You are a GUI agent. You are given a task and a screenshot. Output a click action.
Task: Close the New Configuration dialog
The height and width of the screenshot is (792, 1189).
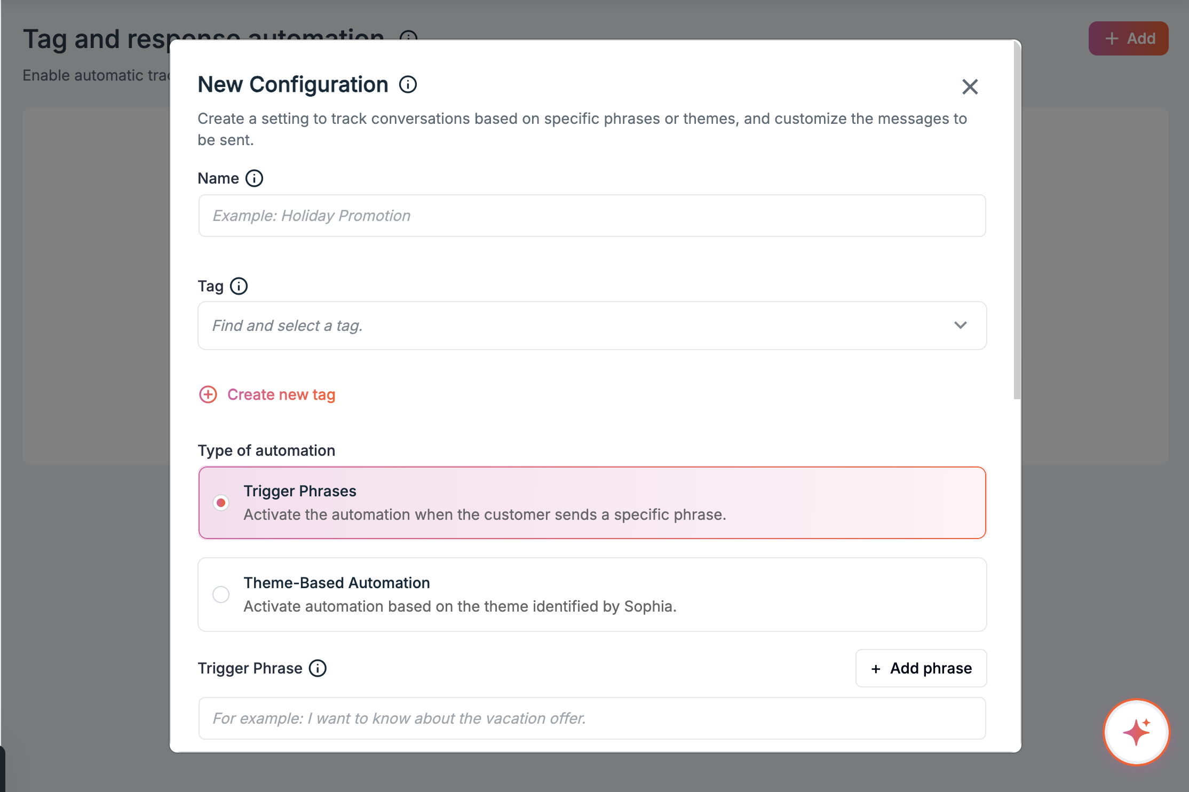[970, 86]
